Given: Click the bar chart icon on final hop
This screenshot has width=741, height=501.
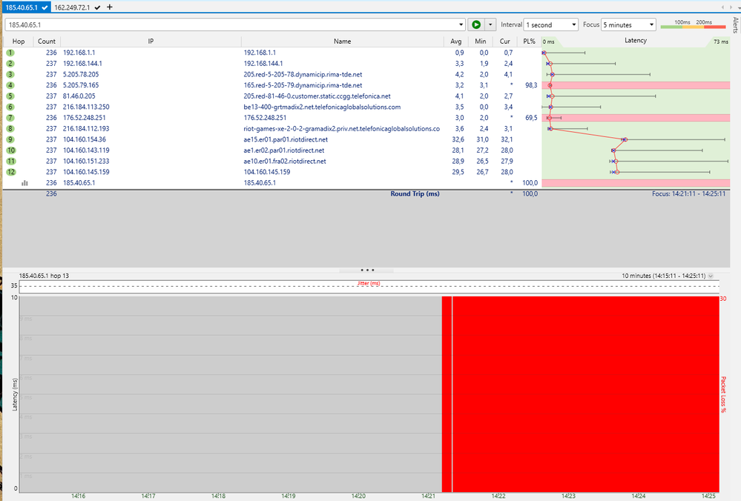Looking at the screenshot, I should coord(24,182).
